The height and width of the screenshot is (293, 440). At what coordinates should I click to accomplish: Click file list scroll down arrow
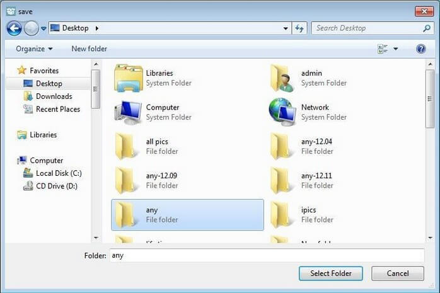(x=430, y=238)
